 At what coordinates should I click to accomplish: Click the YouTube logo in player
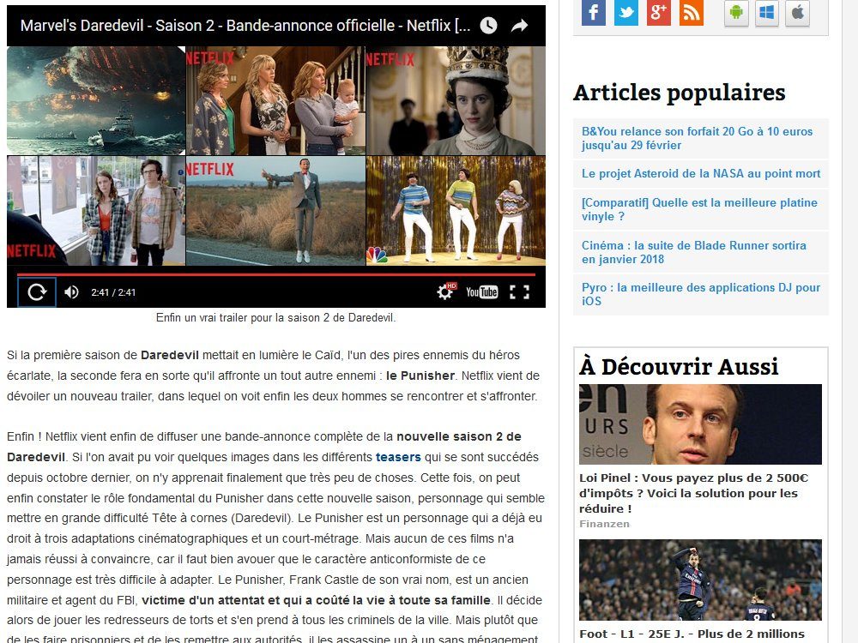click(x=481, y=292)
